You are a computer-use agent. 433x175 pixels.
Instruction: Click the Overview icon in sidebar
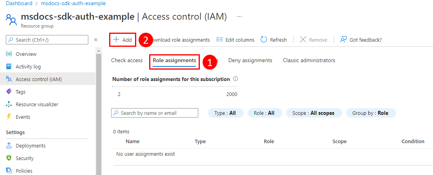click(9, 54)
